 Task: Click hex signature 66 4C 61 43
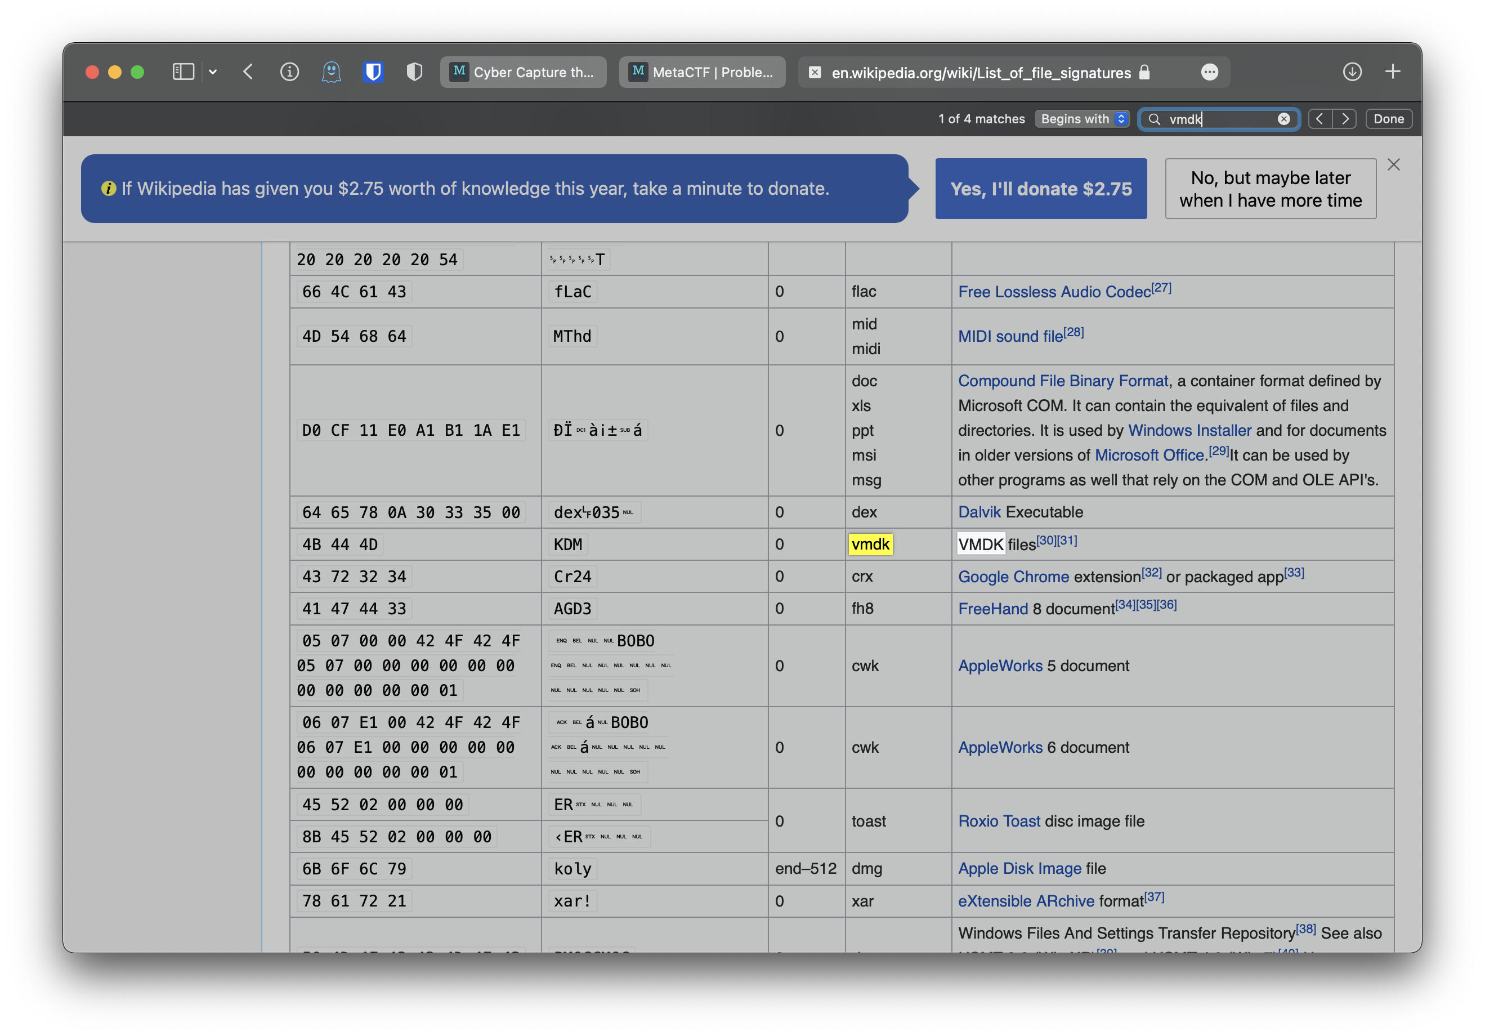click(355, 292)
